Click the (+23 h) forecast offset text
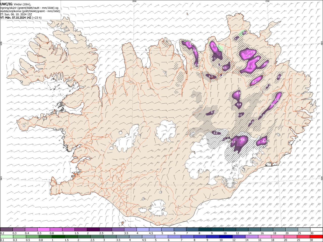Image resolution: width=323 pixels, height=242 pixels. [37, 18]
